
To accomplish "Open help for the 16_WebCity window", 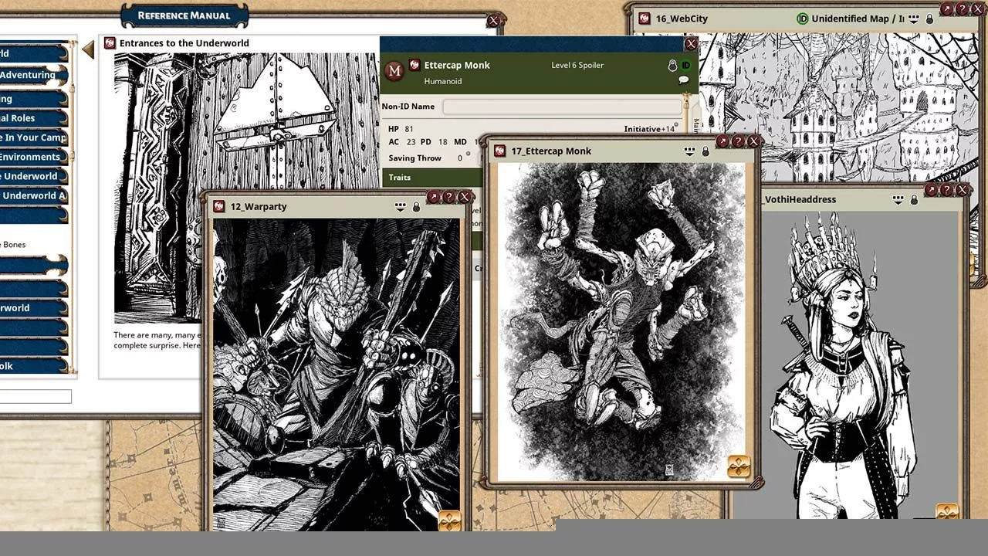I will pos(962,9).
